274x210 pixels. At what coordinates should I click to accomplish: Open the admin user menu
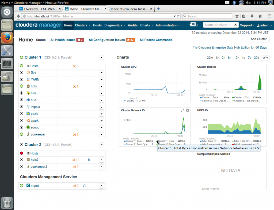pos(264,25)
